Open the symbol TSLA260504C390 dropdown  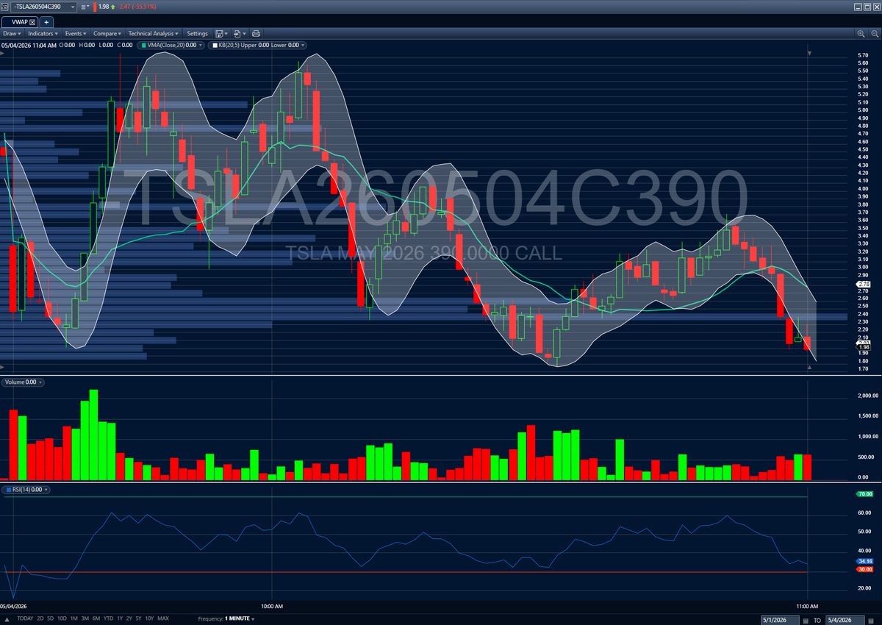tap(72, 7)
